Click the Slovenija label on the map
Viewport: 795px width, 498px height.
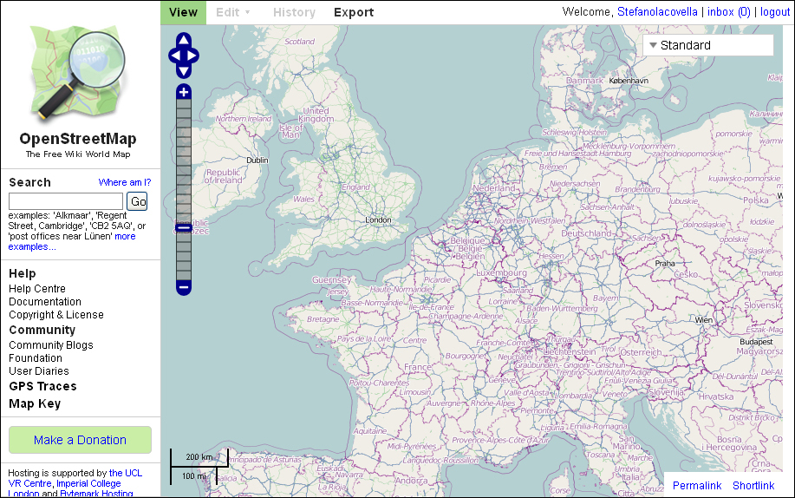666,392
